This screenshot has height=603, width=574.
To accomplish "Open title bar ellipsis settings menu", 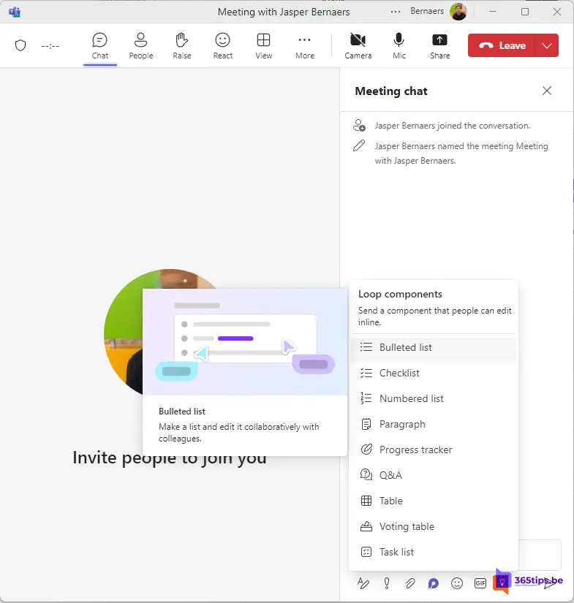I will (x=396, y=12).
